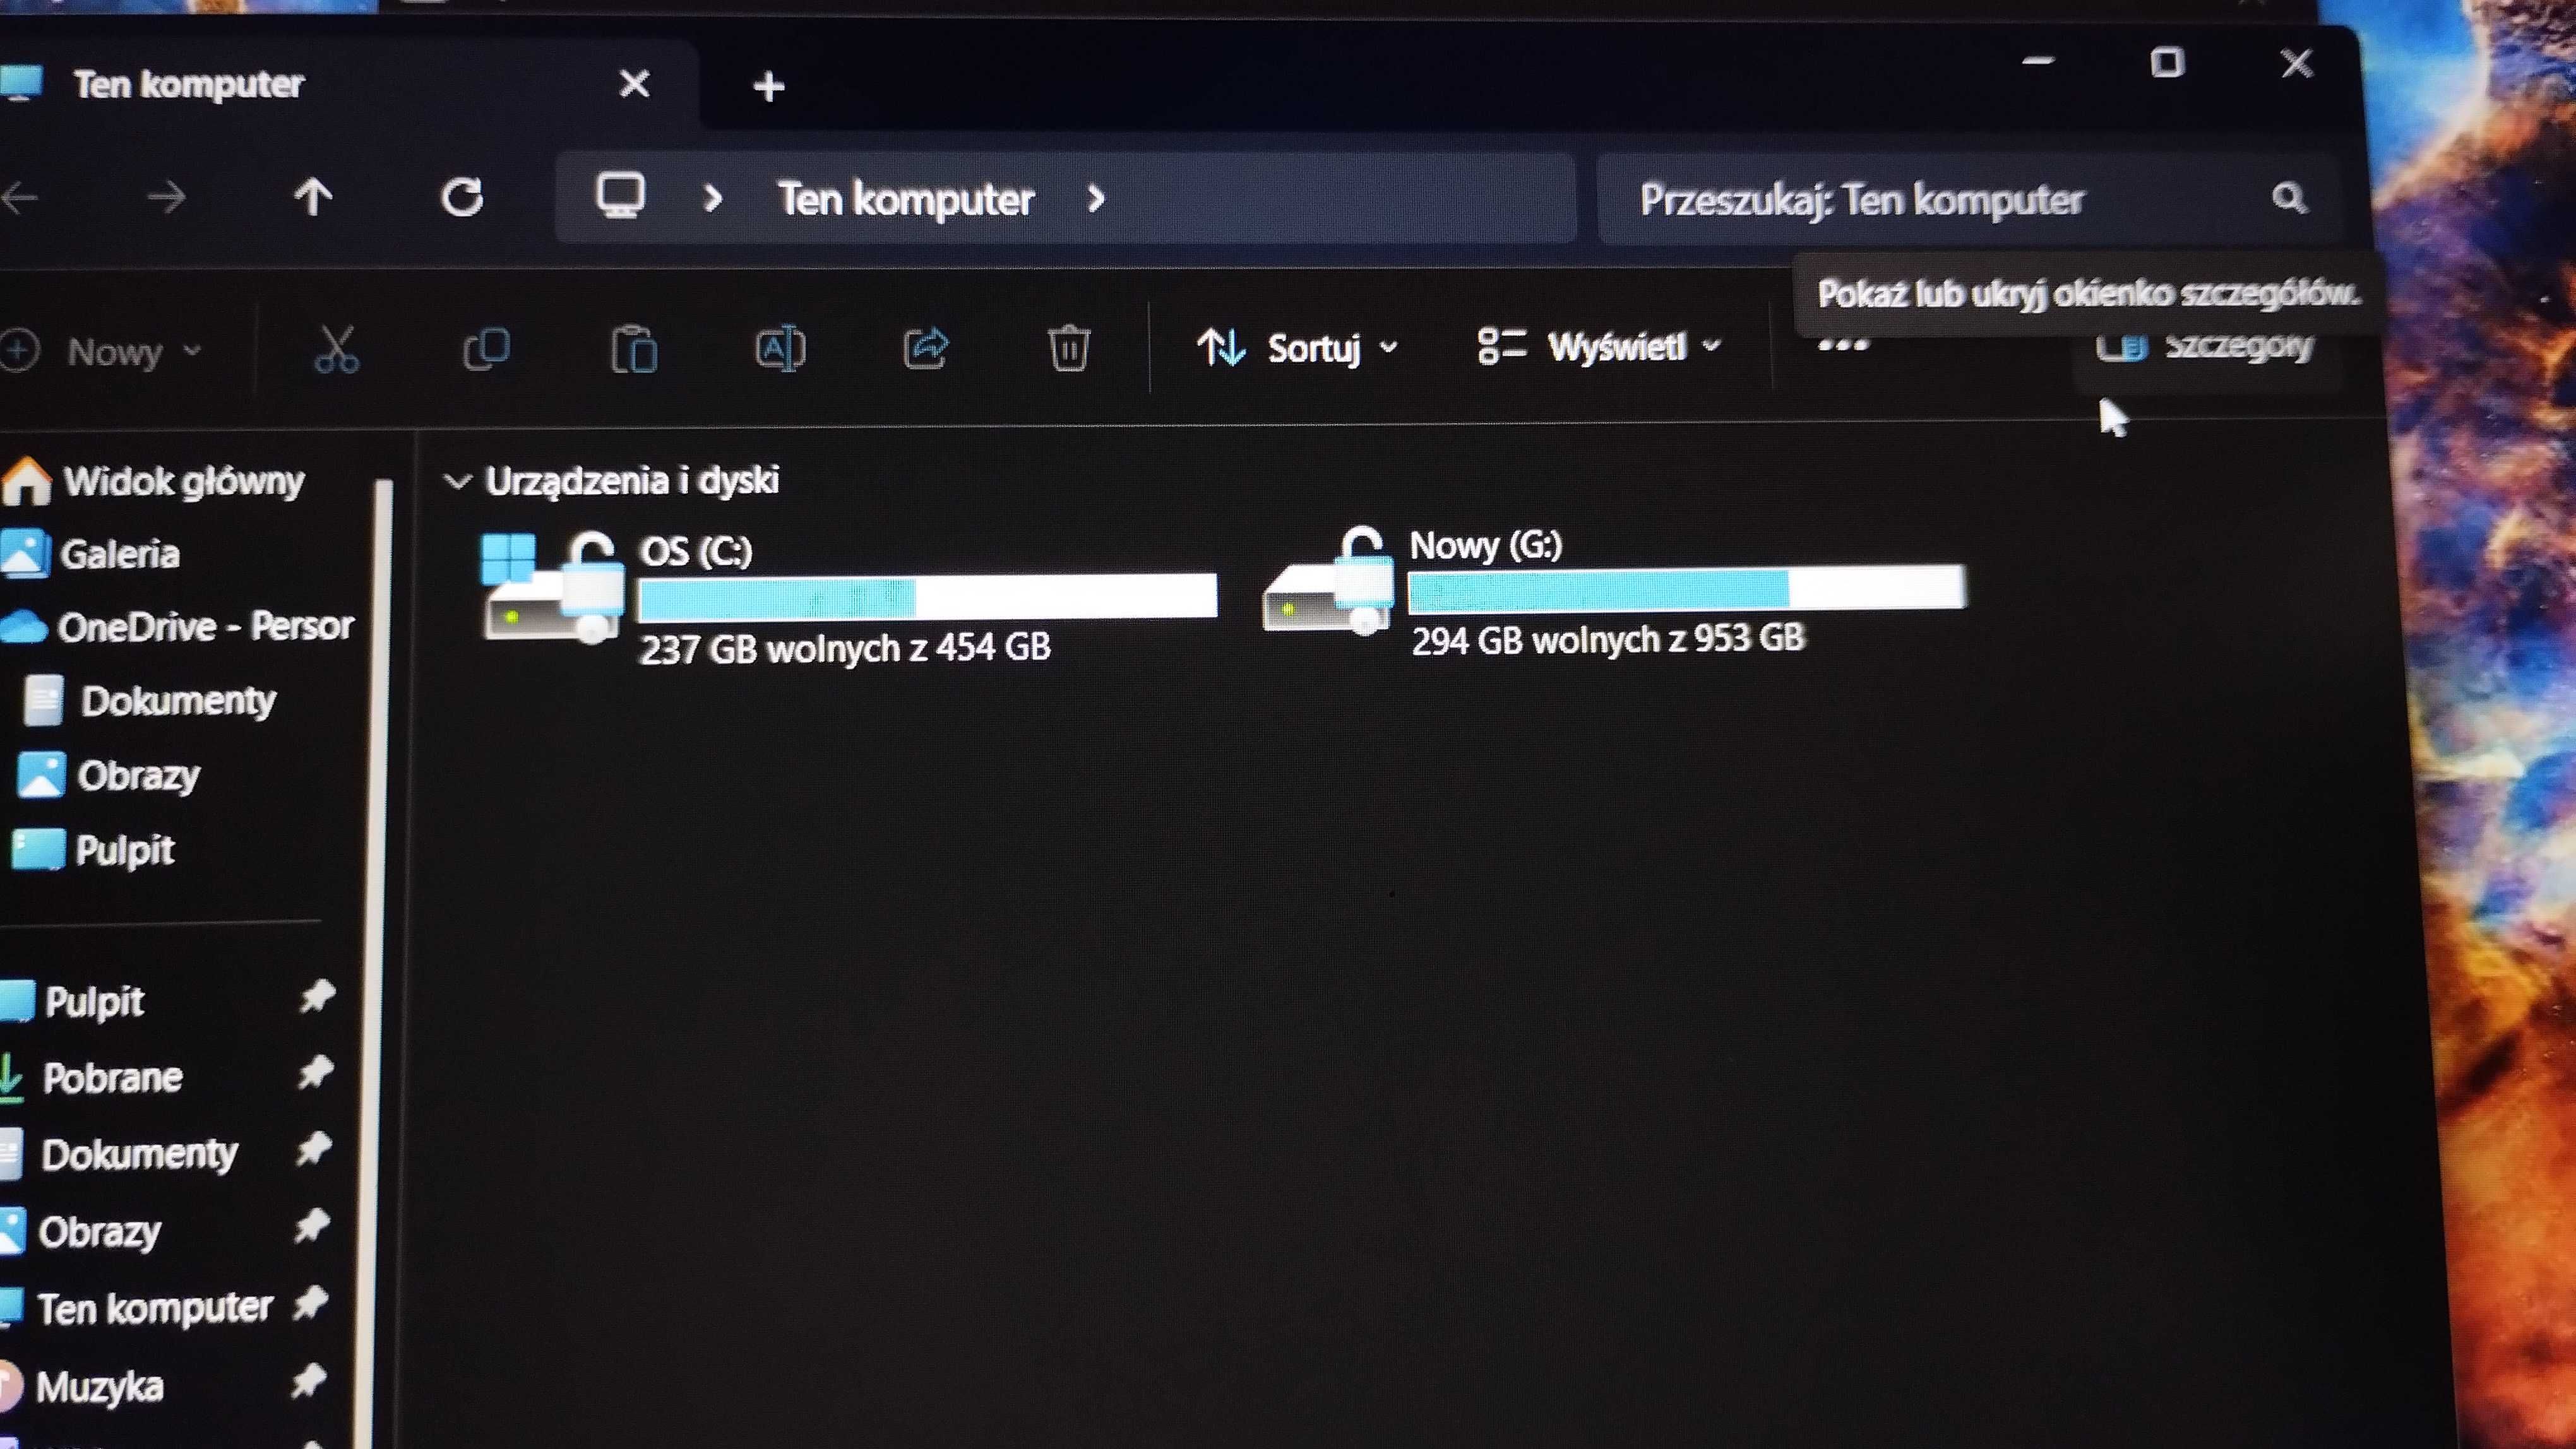This screenshot has height=1449, width=2576.
Task: Open Pulpit under OneDrive
Action: click(x=93, y=851)
